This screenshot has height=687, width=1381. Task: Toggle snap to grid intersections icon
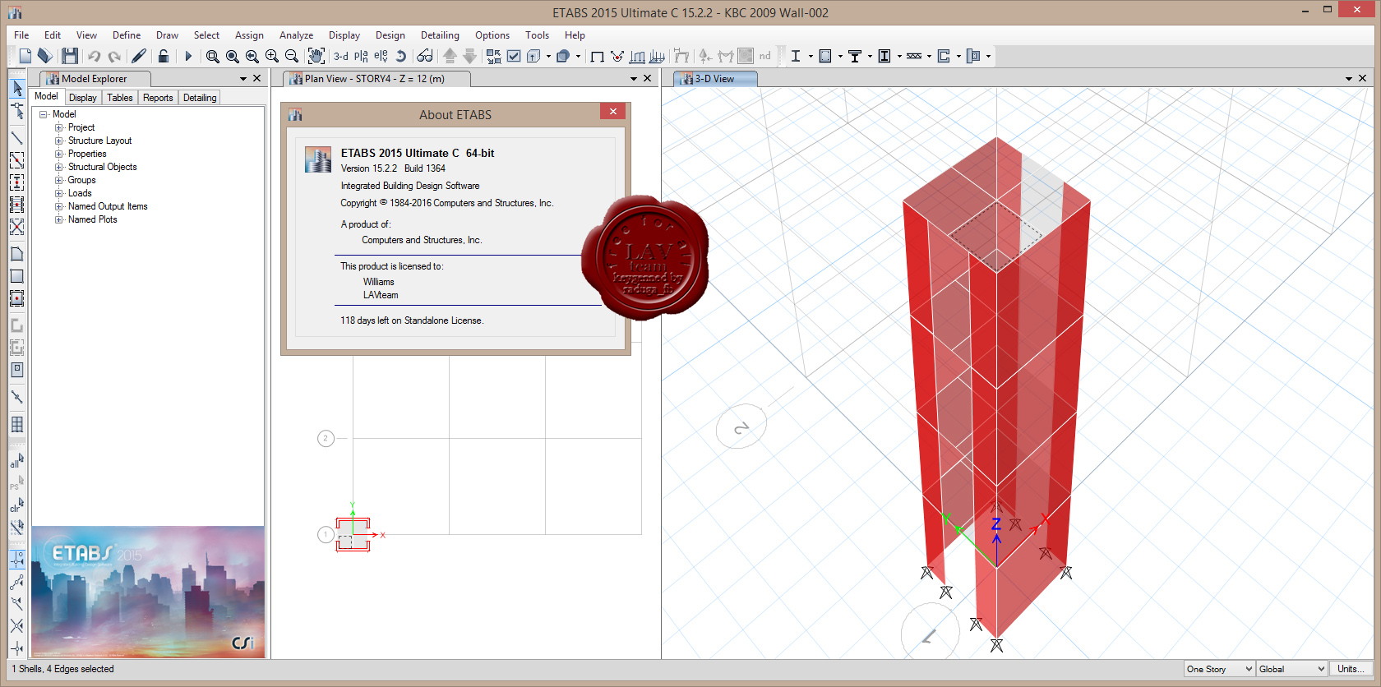pos(16,560)
